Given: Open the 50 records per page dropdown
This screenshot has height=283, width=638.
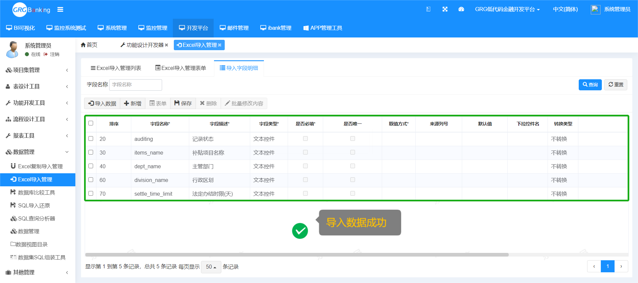Looking at the screenshot, I should click(x=211, y=267).
